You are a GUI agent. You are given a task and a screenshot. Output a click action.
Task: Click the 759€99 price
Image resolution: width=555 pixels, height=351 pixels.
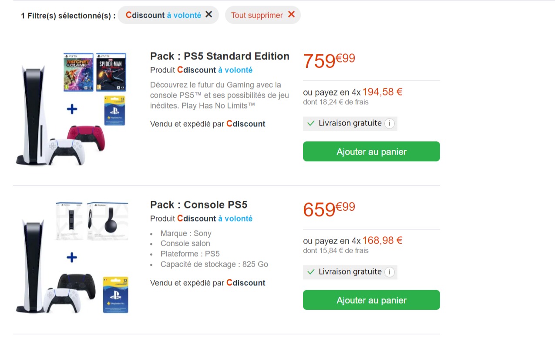(329, 61)
